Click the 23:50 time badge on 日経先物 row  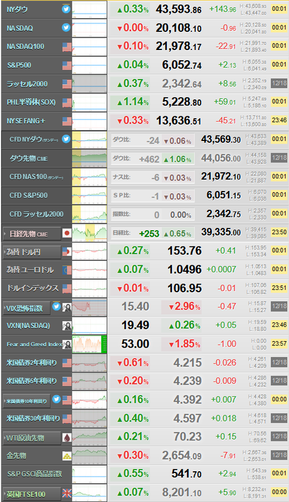[x=279, y=232]
